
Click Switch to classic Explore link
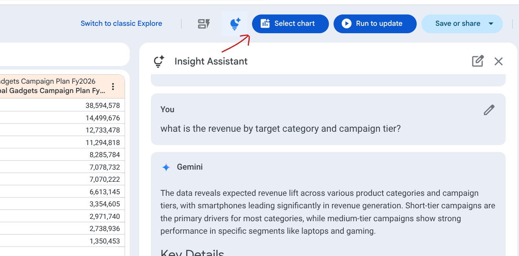tap(121, 23)
